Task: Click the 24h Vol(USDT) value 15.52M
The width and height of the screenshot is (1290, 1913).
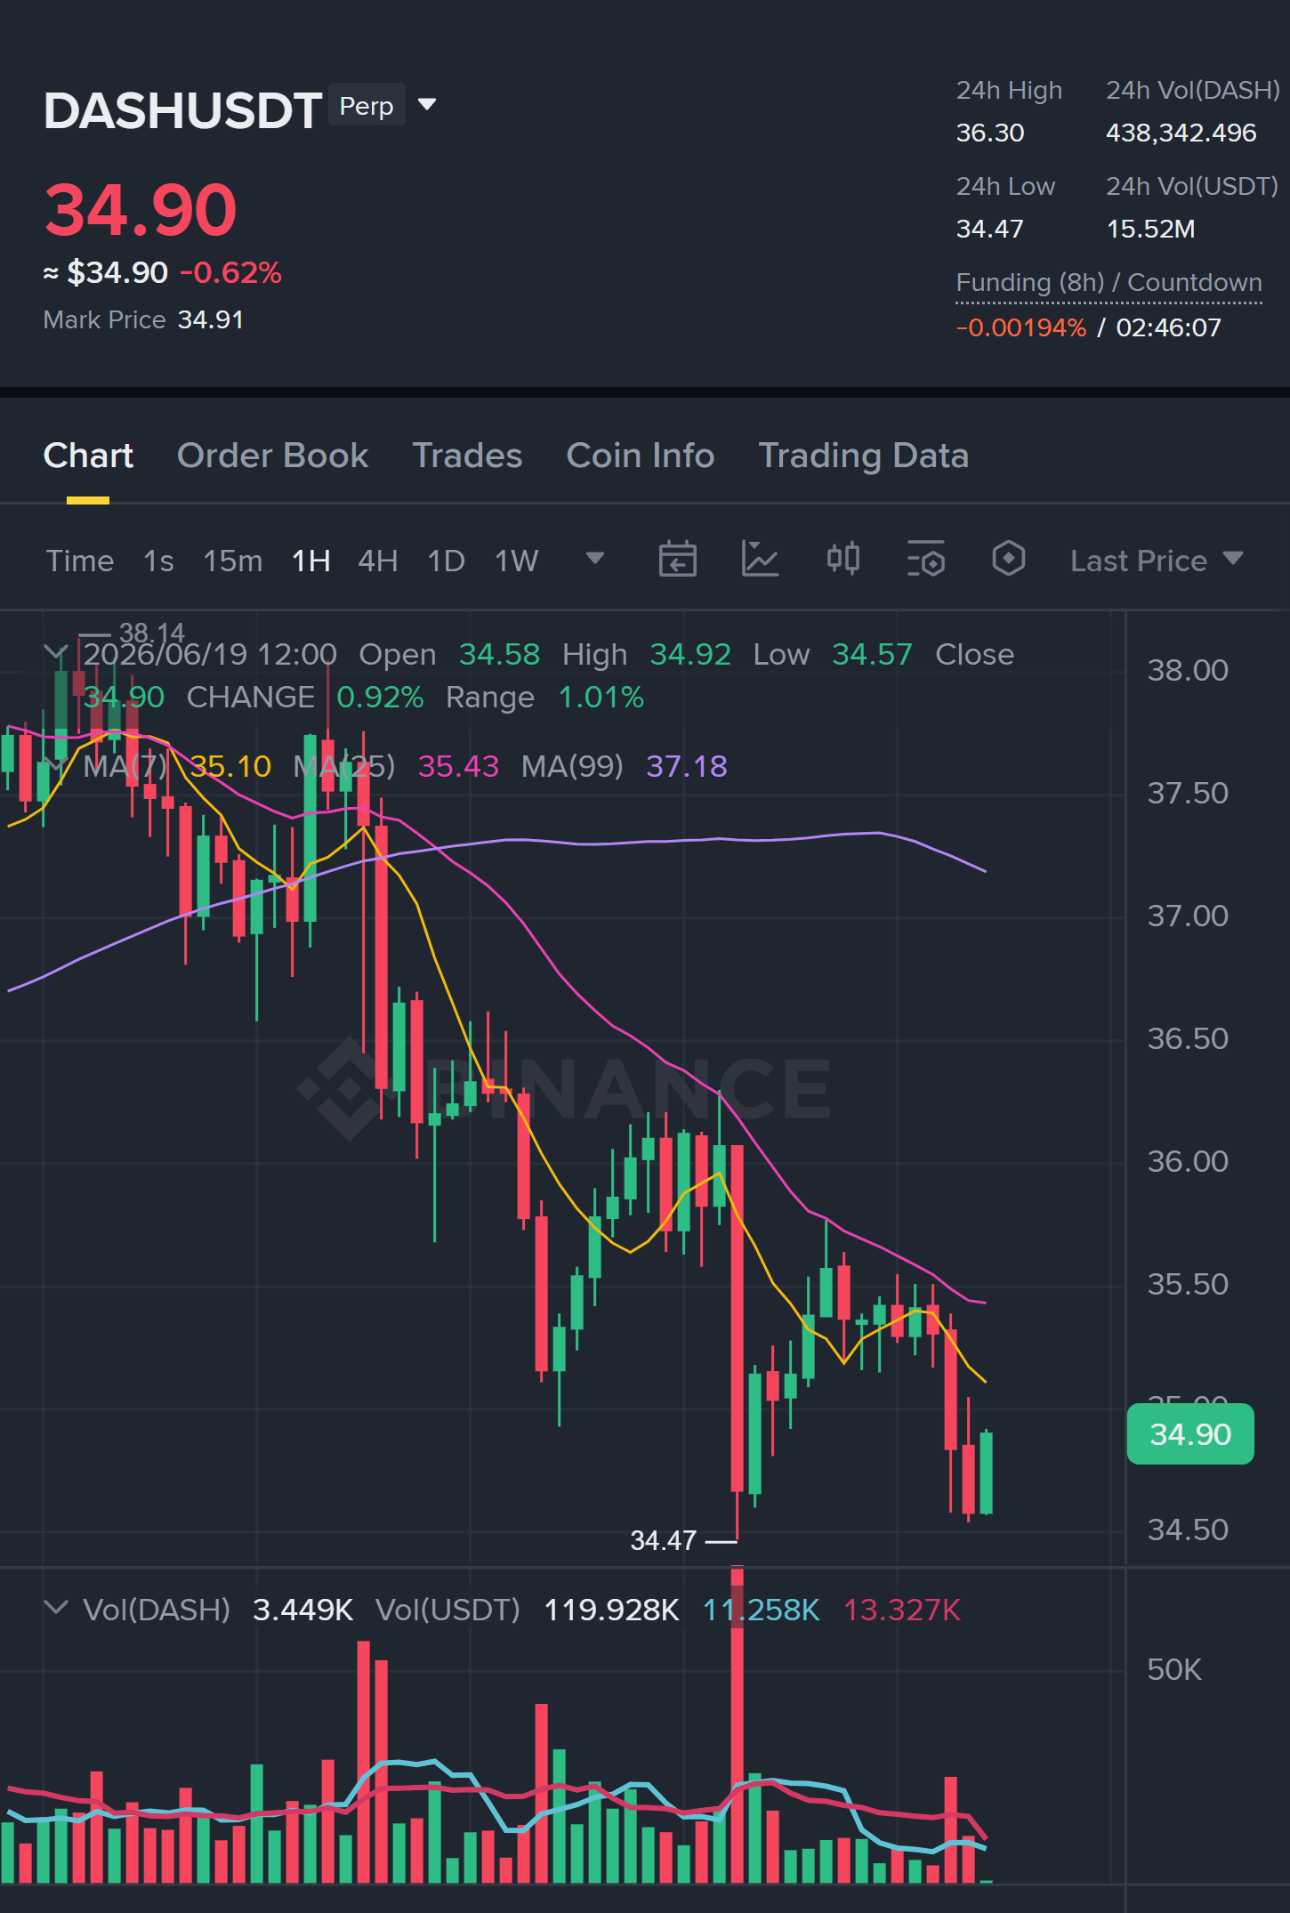Action: (x=1150, y=229)
